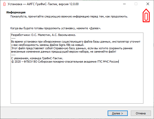Click the large red ГраФиС-Тактик logo

tap(146, 15)
